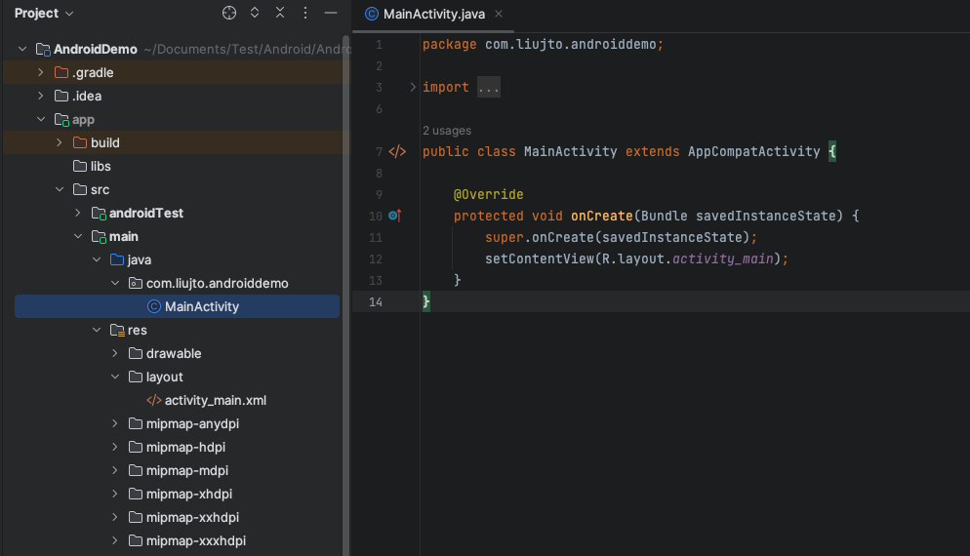Click the res resources folder icon
This screenshot has height=556, width=970.
pyautogui.click(x=117, y=330)
